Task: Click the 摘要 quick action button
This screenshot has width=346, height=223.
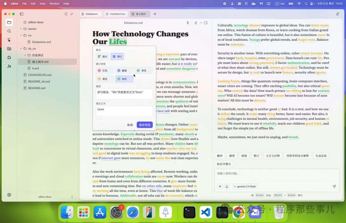Action: (x=232, y=156)
